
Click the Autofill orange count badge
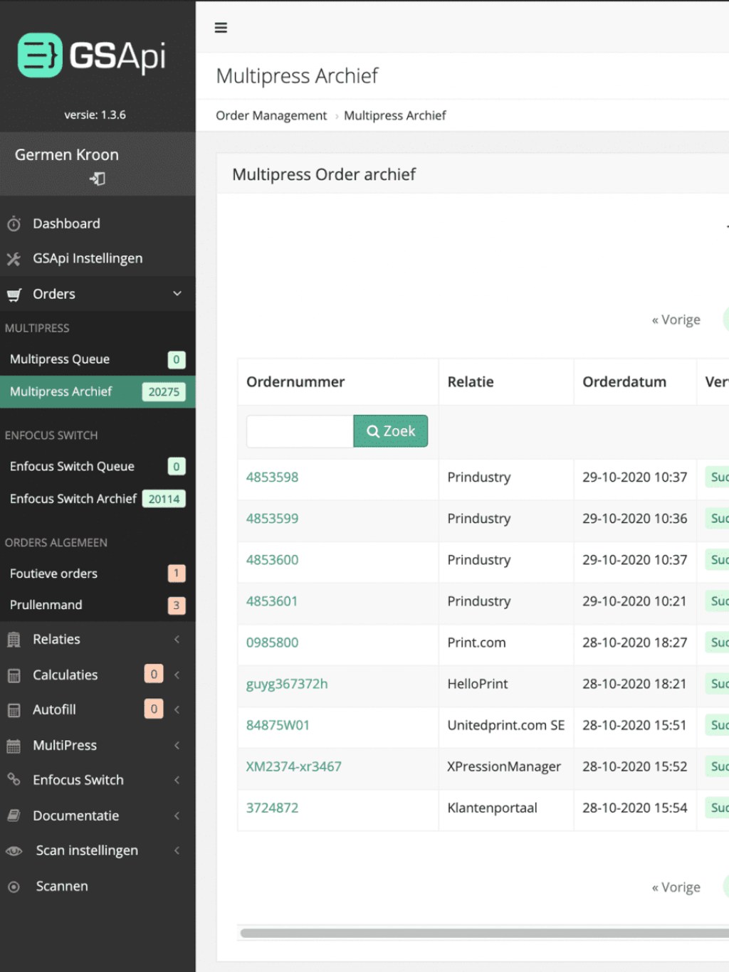[154, 709]
